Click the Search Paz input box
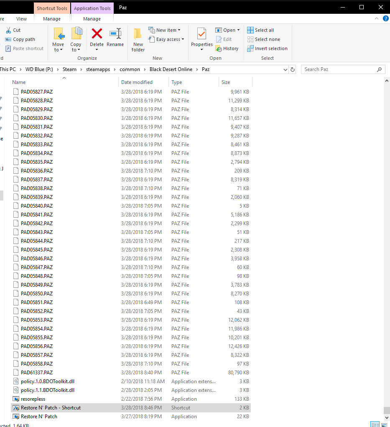390x427 pixels. tap(339, 69)
